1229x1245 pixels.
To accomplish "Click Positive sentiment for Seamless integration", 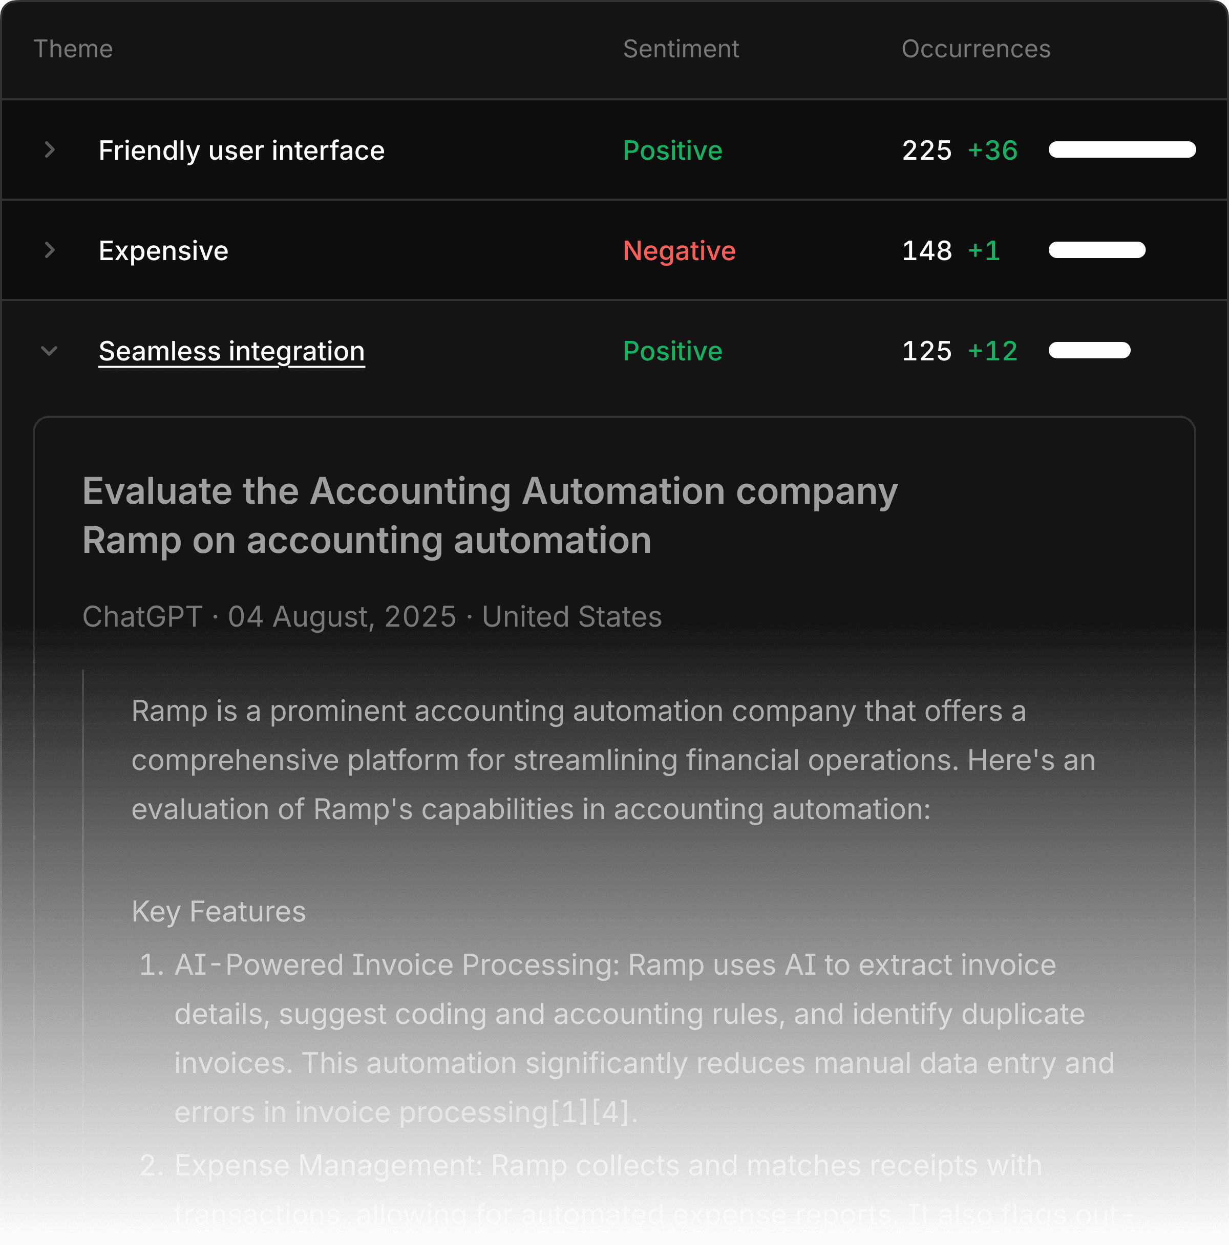I will (672, 351).
